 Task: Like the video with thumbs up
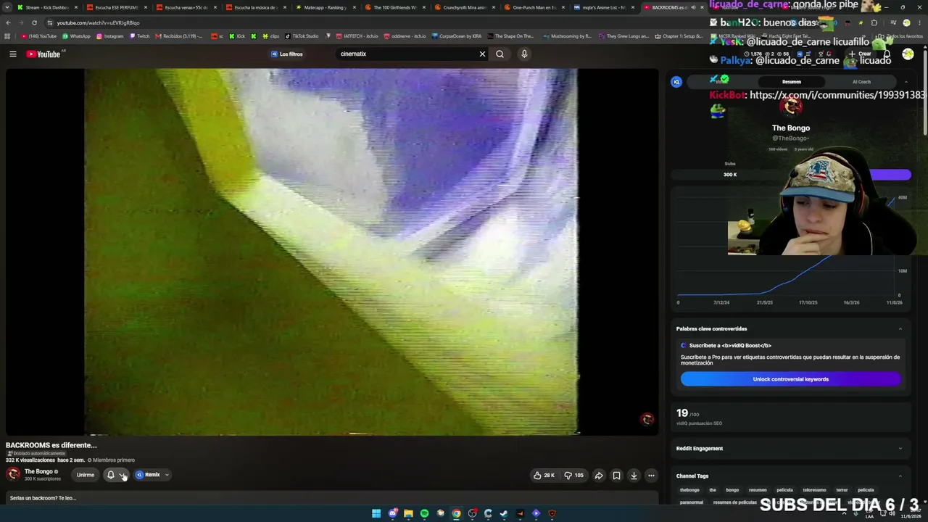544,476
